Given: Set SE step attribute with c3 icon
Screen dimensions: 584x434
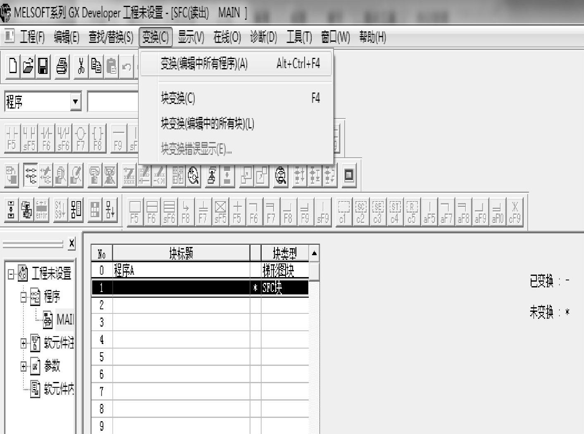Looking at the screenshot, I should point(377,212).
